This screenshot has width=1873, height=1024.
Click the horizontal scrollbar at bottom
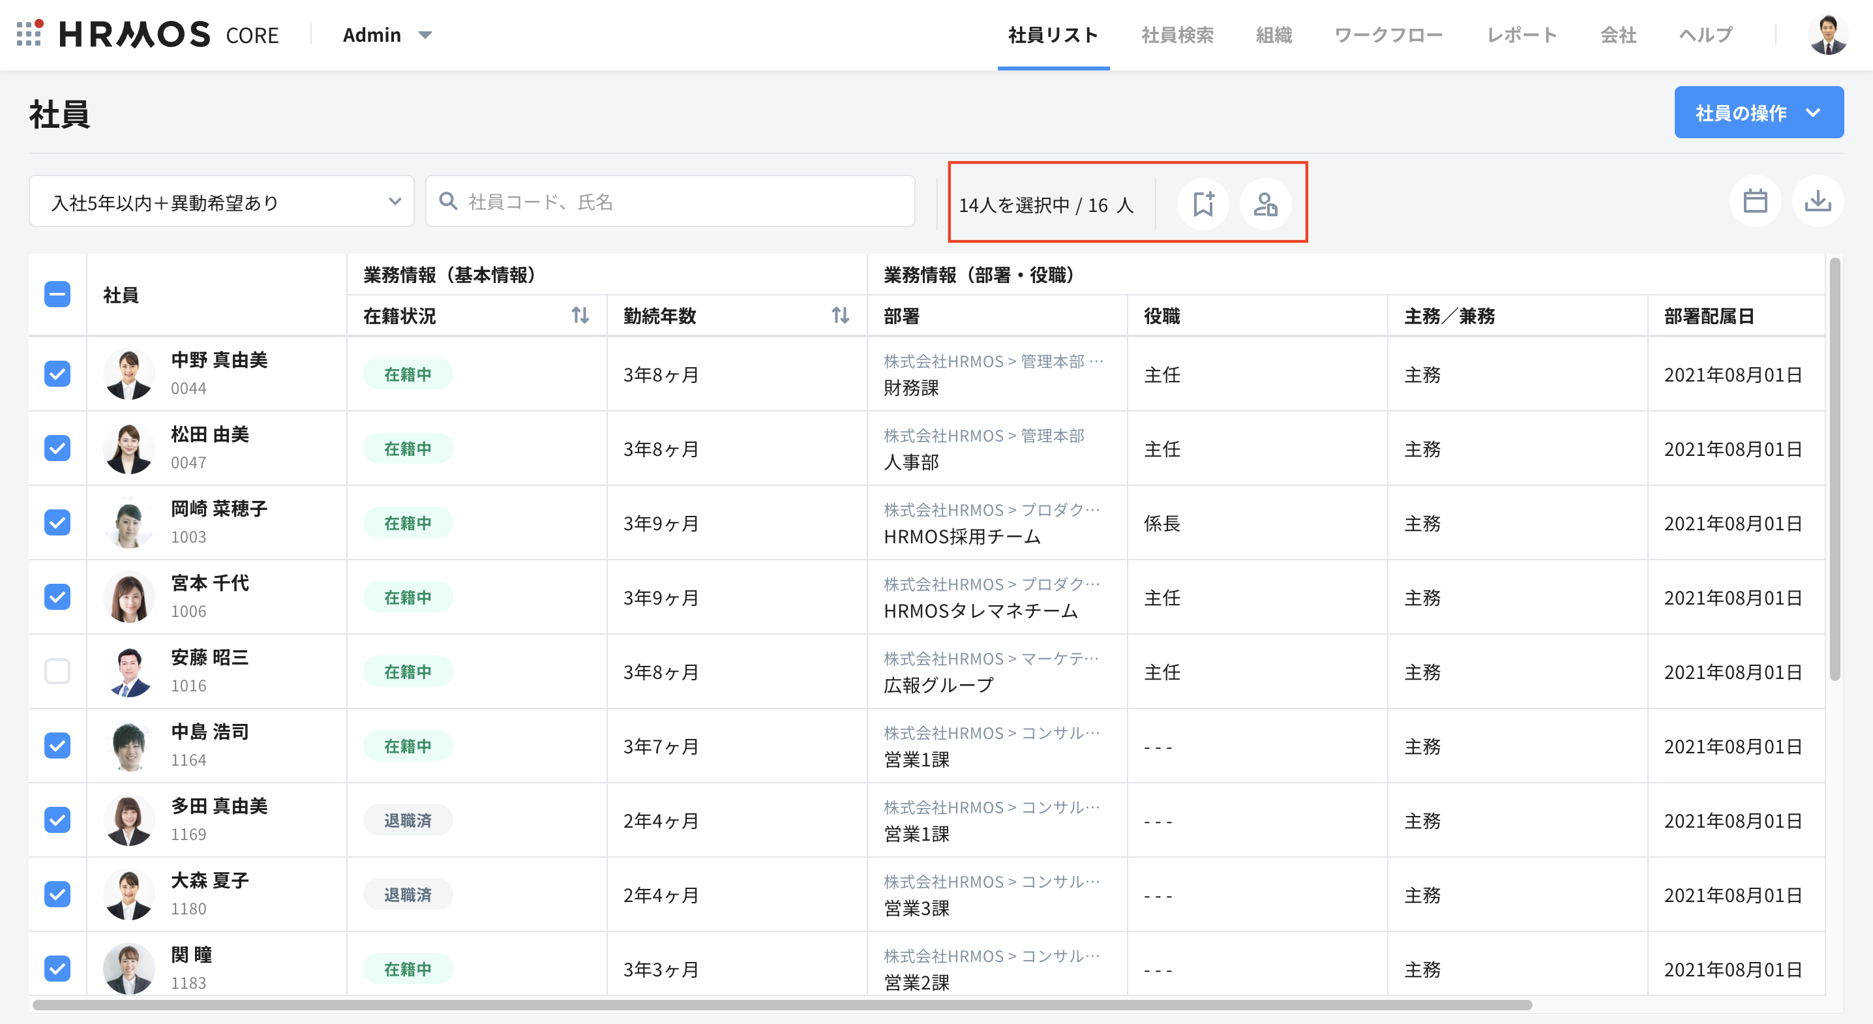click(782, 1005)
